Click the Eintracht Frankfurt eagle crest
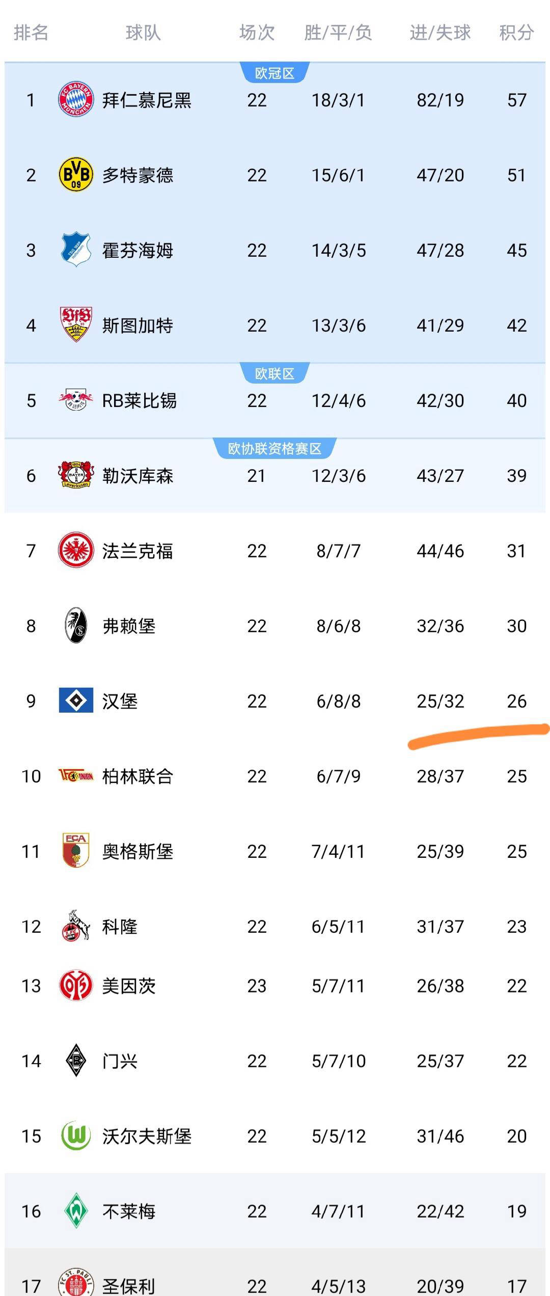550x1296 pixels. 76,550
